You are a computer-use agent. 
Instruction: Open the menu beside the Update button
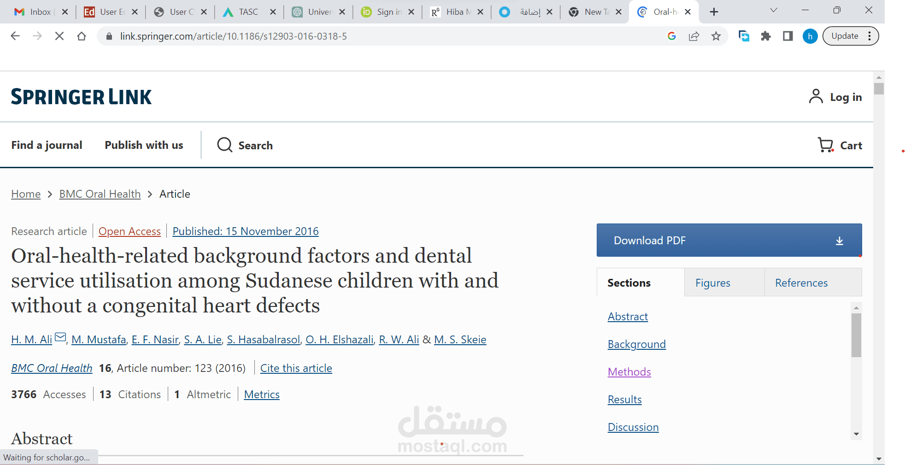pos(869,35)
